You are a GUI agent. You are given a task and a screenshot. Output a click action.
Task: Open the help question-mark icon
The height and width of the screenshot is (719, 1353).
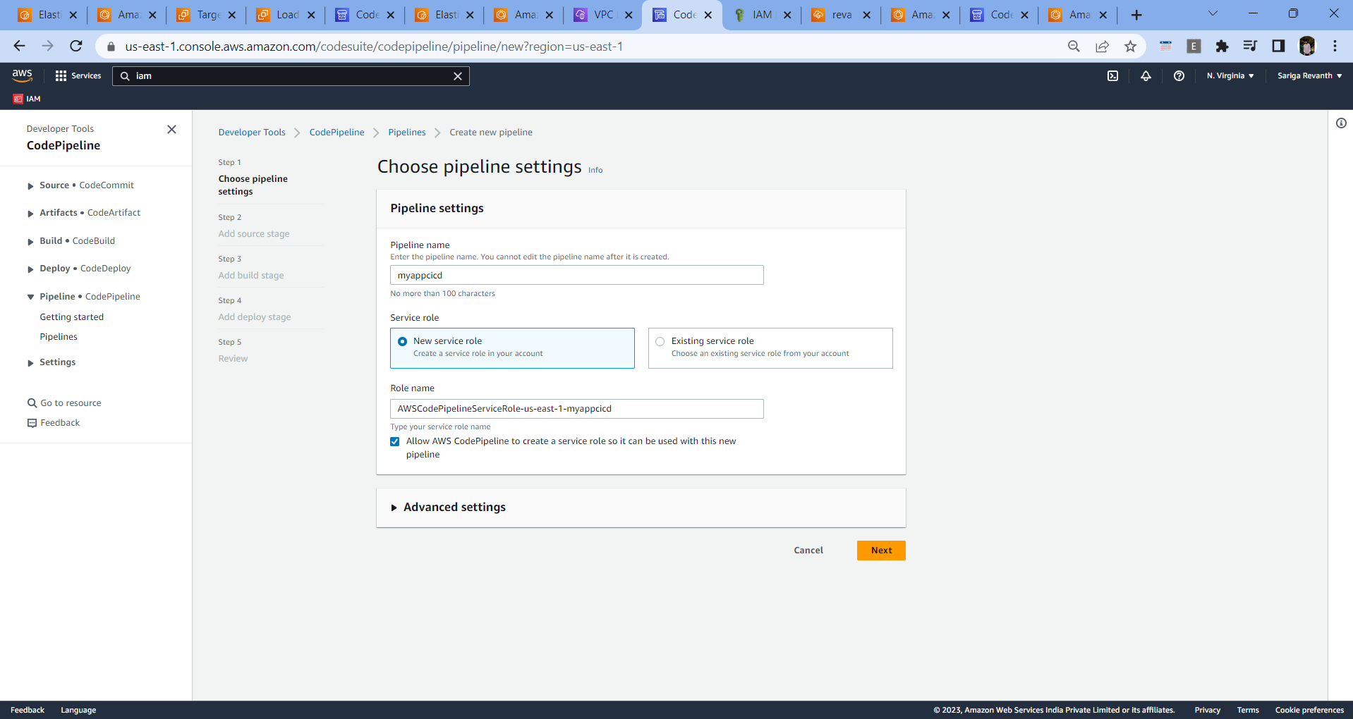[1179, 75]
